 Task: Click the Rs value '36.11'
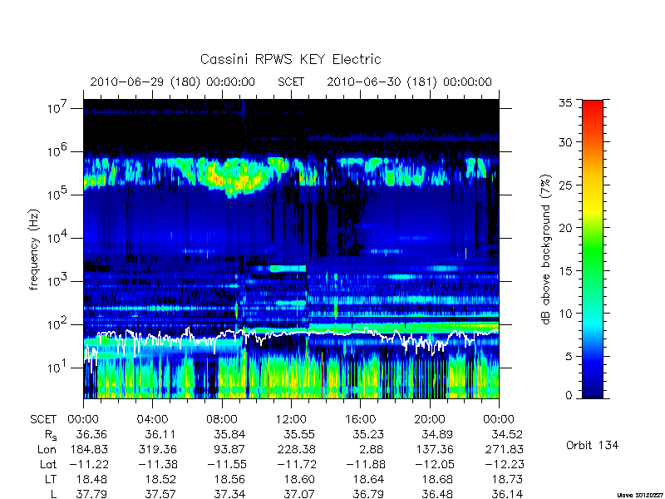coord(160,434)
